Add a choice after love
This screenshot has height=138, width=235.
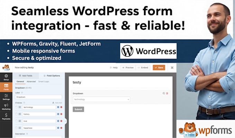click(x=58, y=121)
